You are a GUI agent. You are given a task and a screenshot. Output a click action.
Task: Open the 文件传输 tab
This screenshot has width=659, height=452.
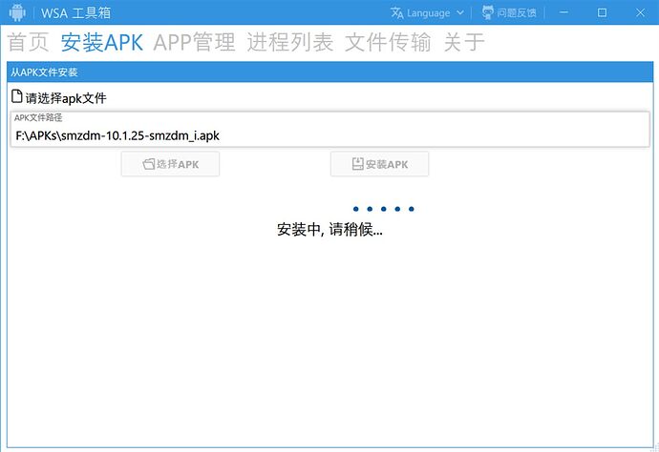(388, 42)
